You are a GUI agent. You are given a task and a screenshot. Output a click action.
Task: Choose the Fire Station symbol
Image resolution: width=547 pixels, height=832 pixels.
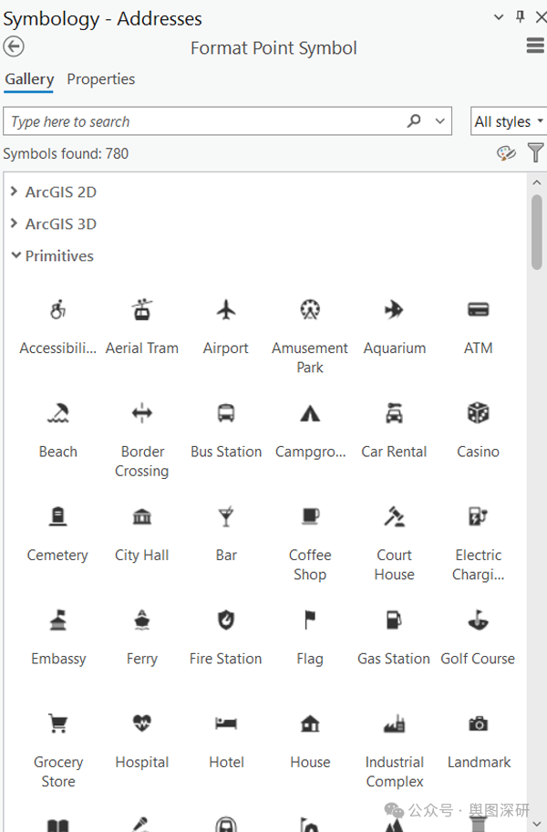pyautogui.click(x=226, y=619)
